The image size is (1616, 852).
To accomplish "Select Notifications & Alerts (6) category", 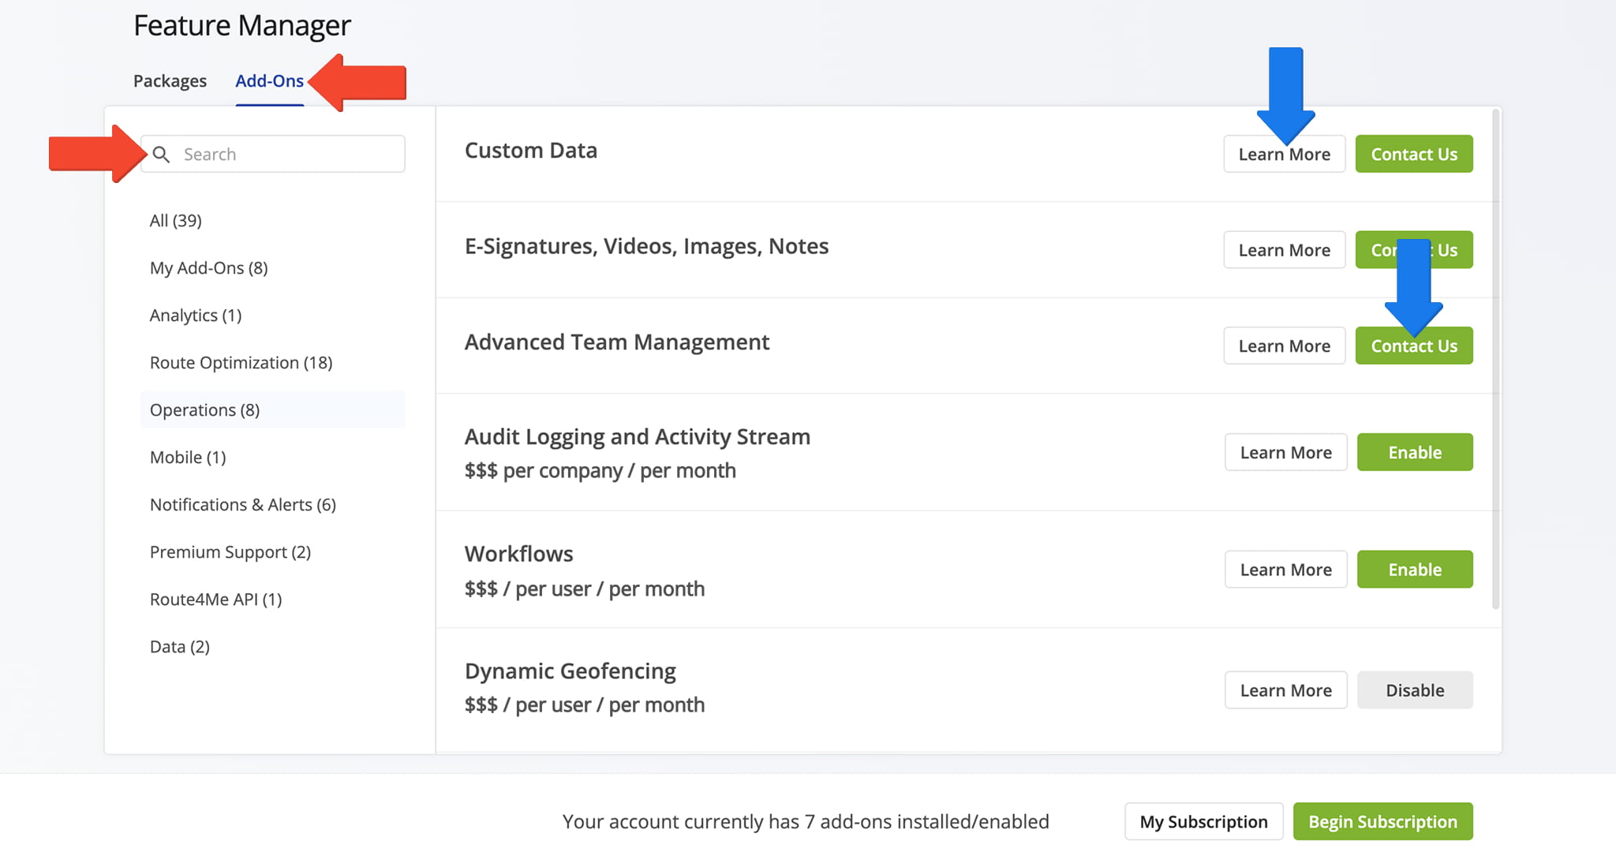I will point(243,505).
